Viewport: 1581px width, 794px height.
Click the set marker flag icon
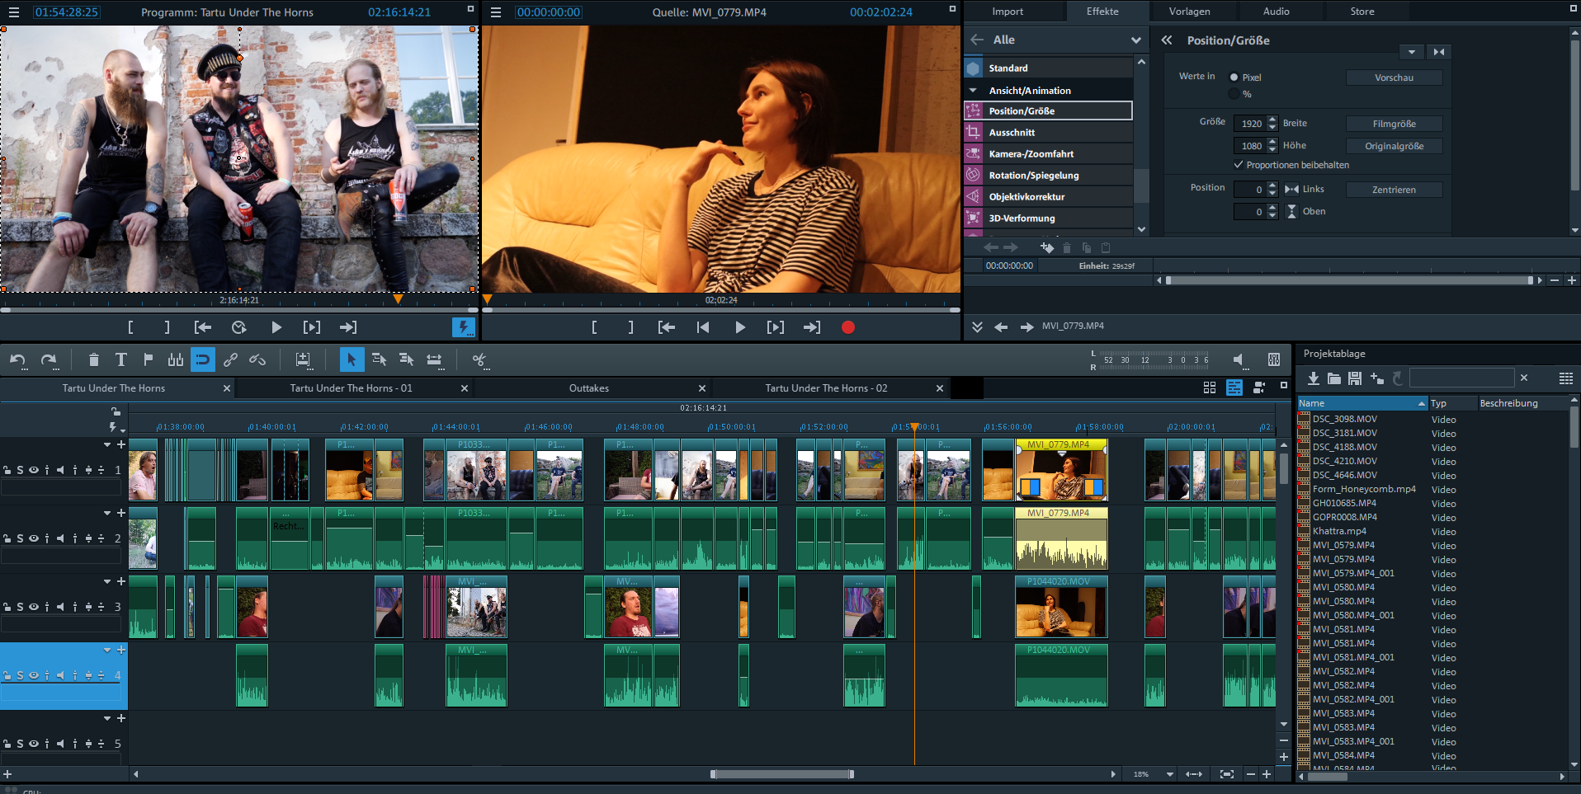149,359
